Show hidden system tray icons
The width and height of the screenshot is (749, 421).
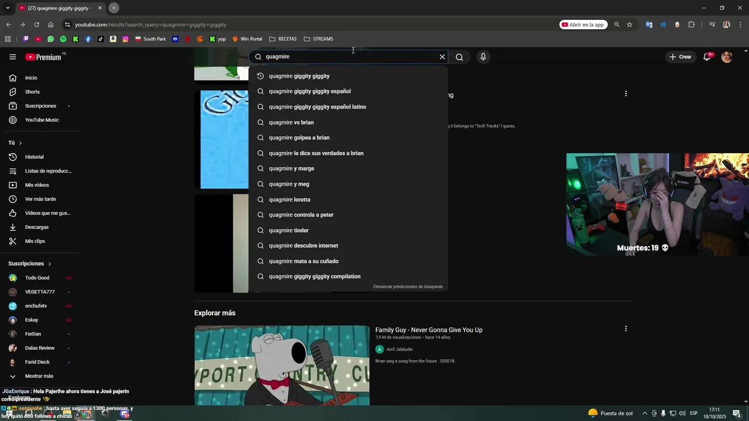pos(645,413)
